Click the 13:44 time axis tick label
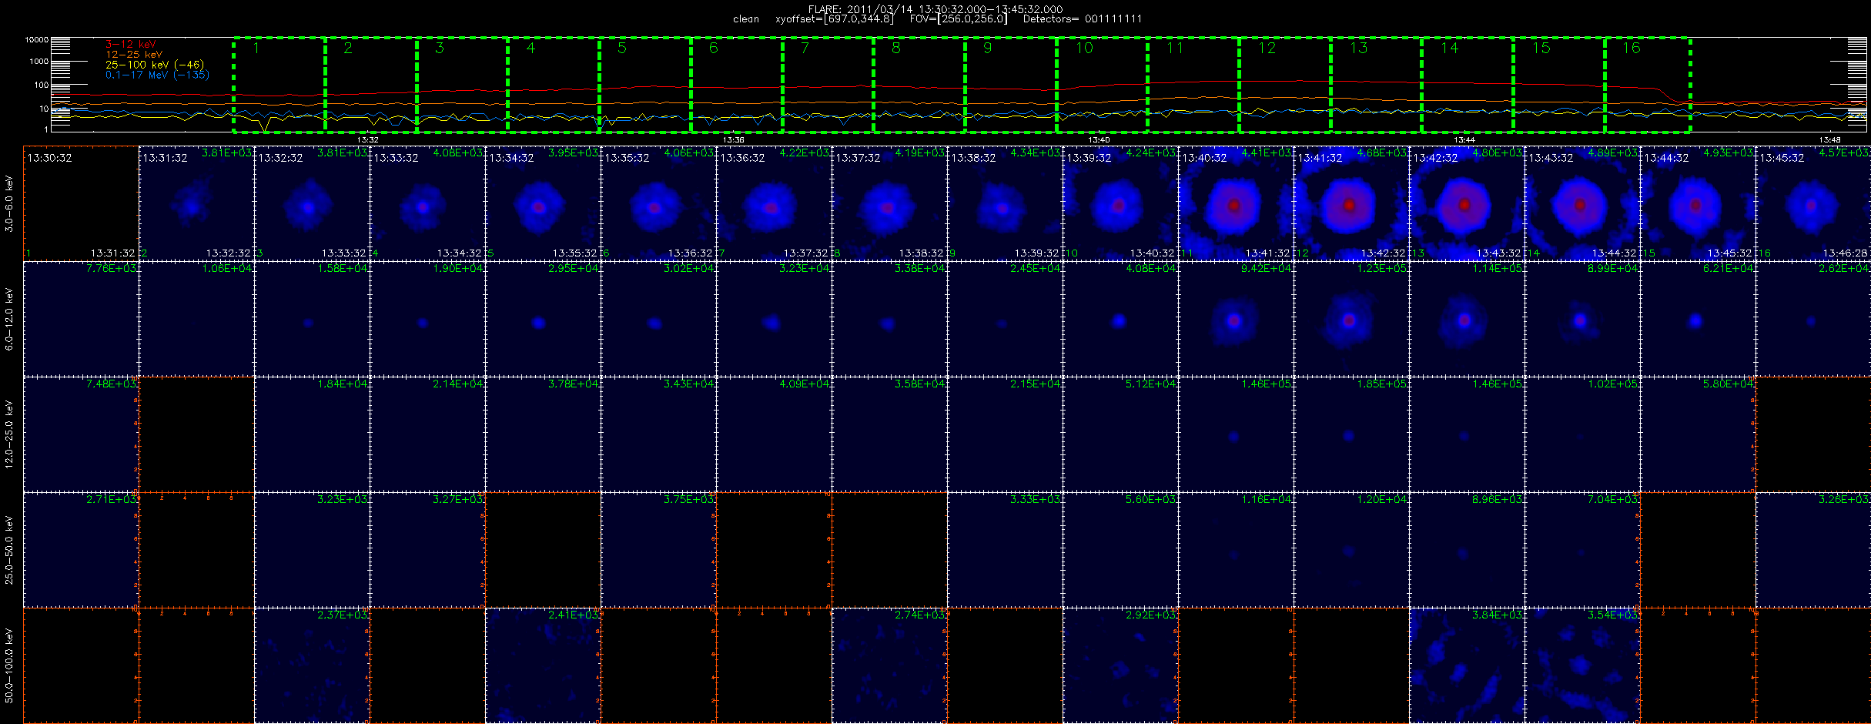 tap(1464, 139)
